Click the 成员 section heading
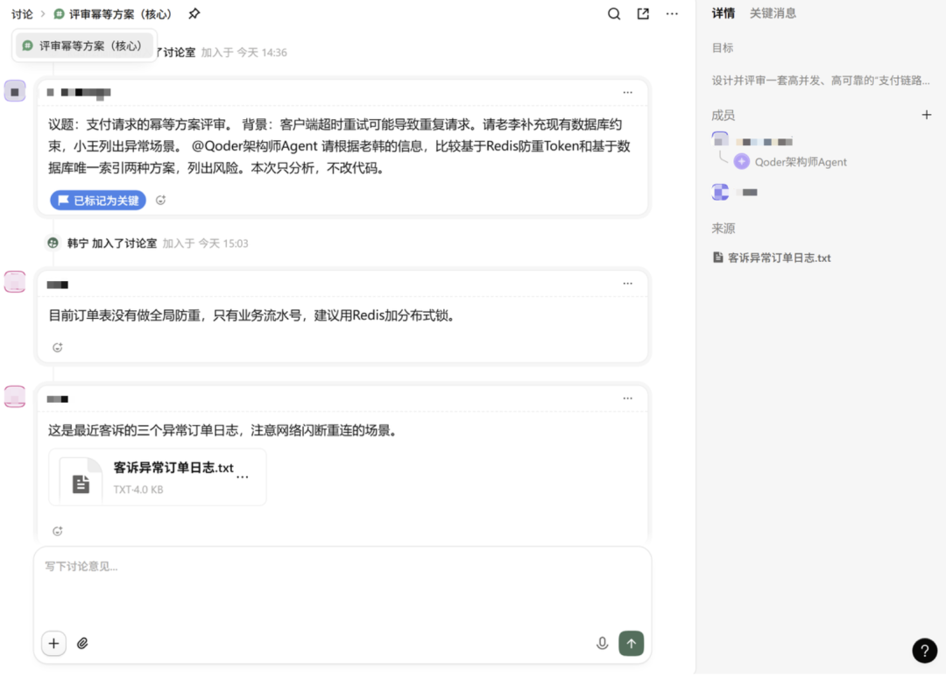Screen dimensions: 946x678 coord(723,116)
